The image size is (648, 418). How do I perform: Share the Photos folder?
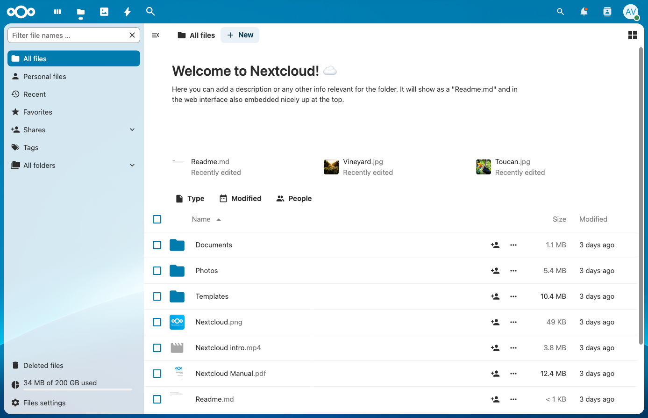(x=495, y=271)
